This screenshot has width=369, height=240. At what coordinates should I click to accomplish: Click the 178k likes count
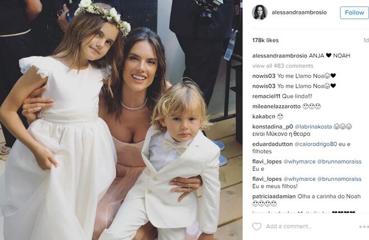266,40
